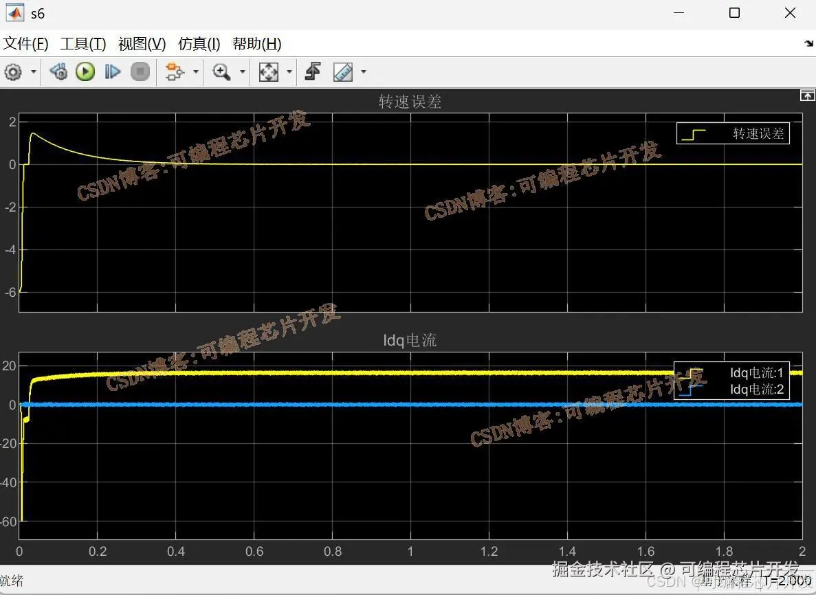
Task: Select the zoom magnifier tool
Action: click(x=221, y=71)
